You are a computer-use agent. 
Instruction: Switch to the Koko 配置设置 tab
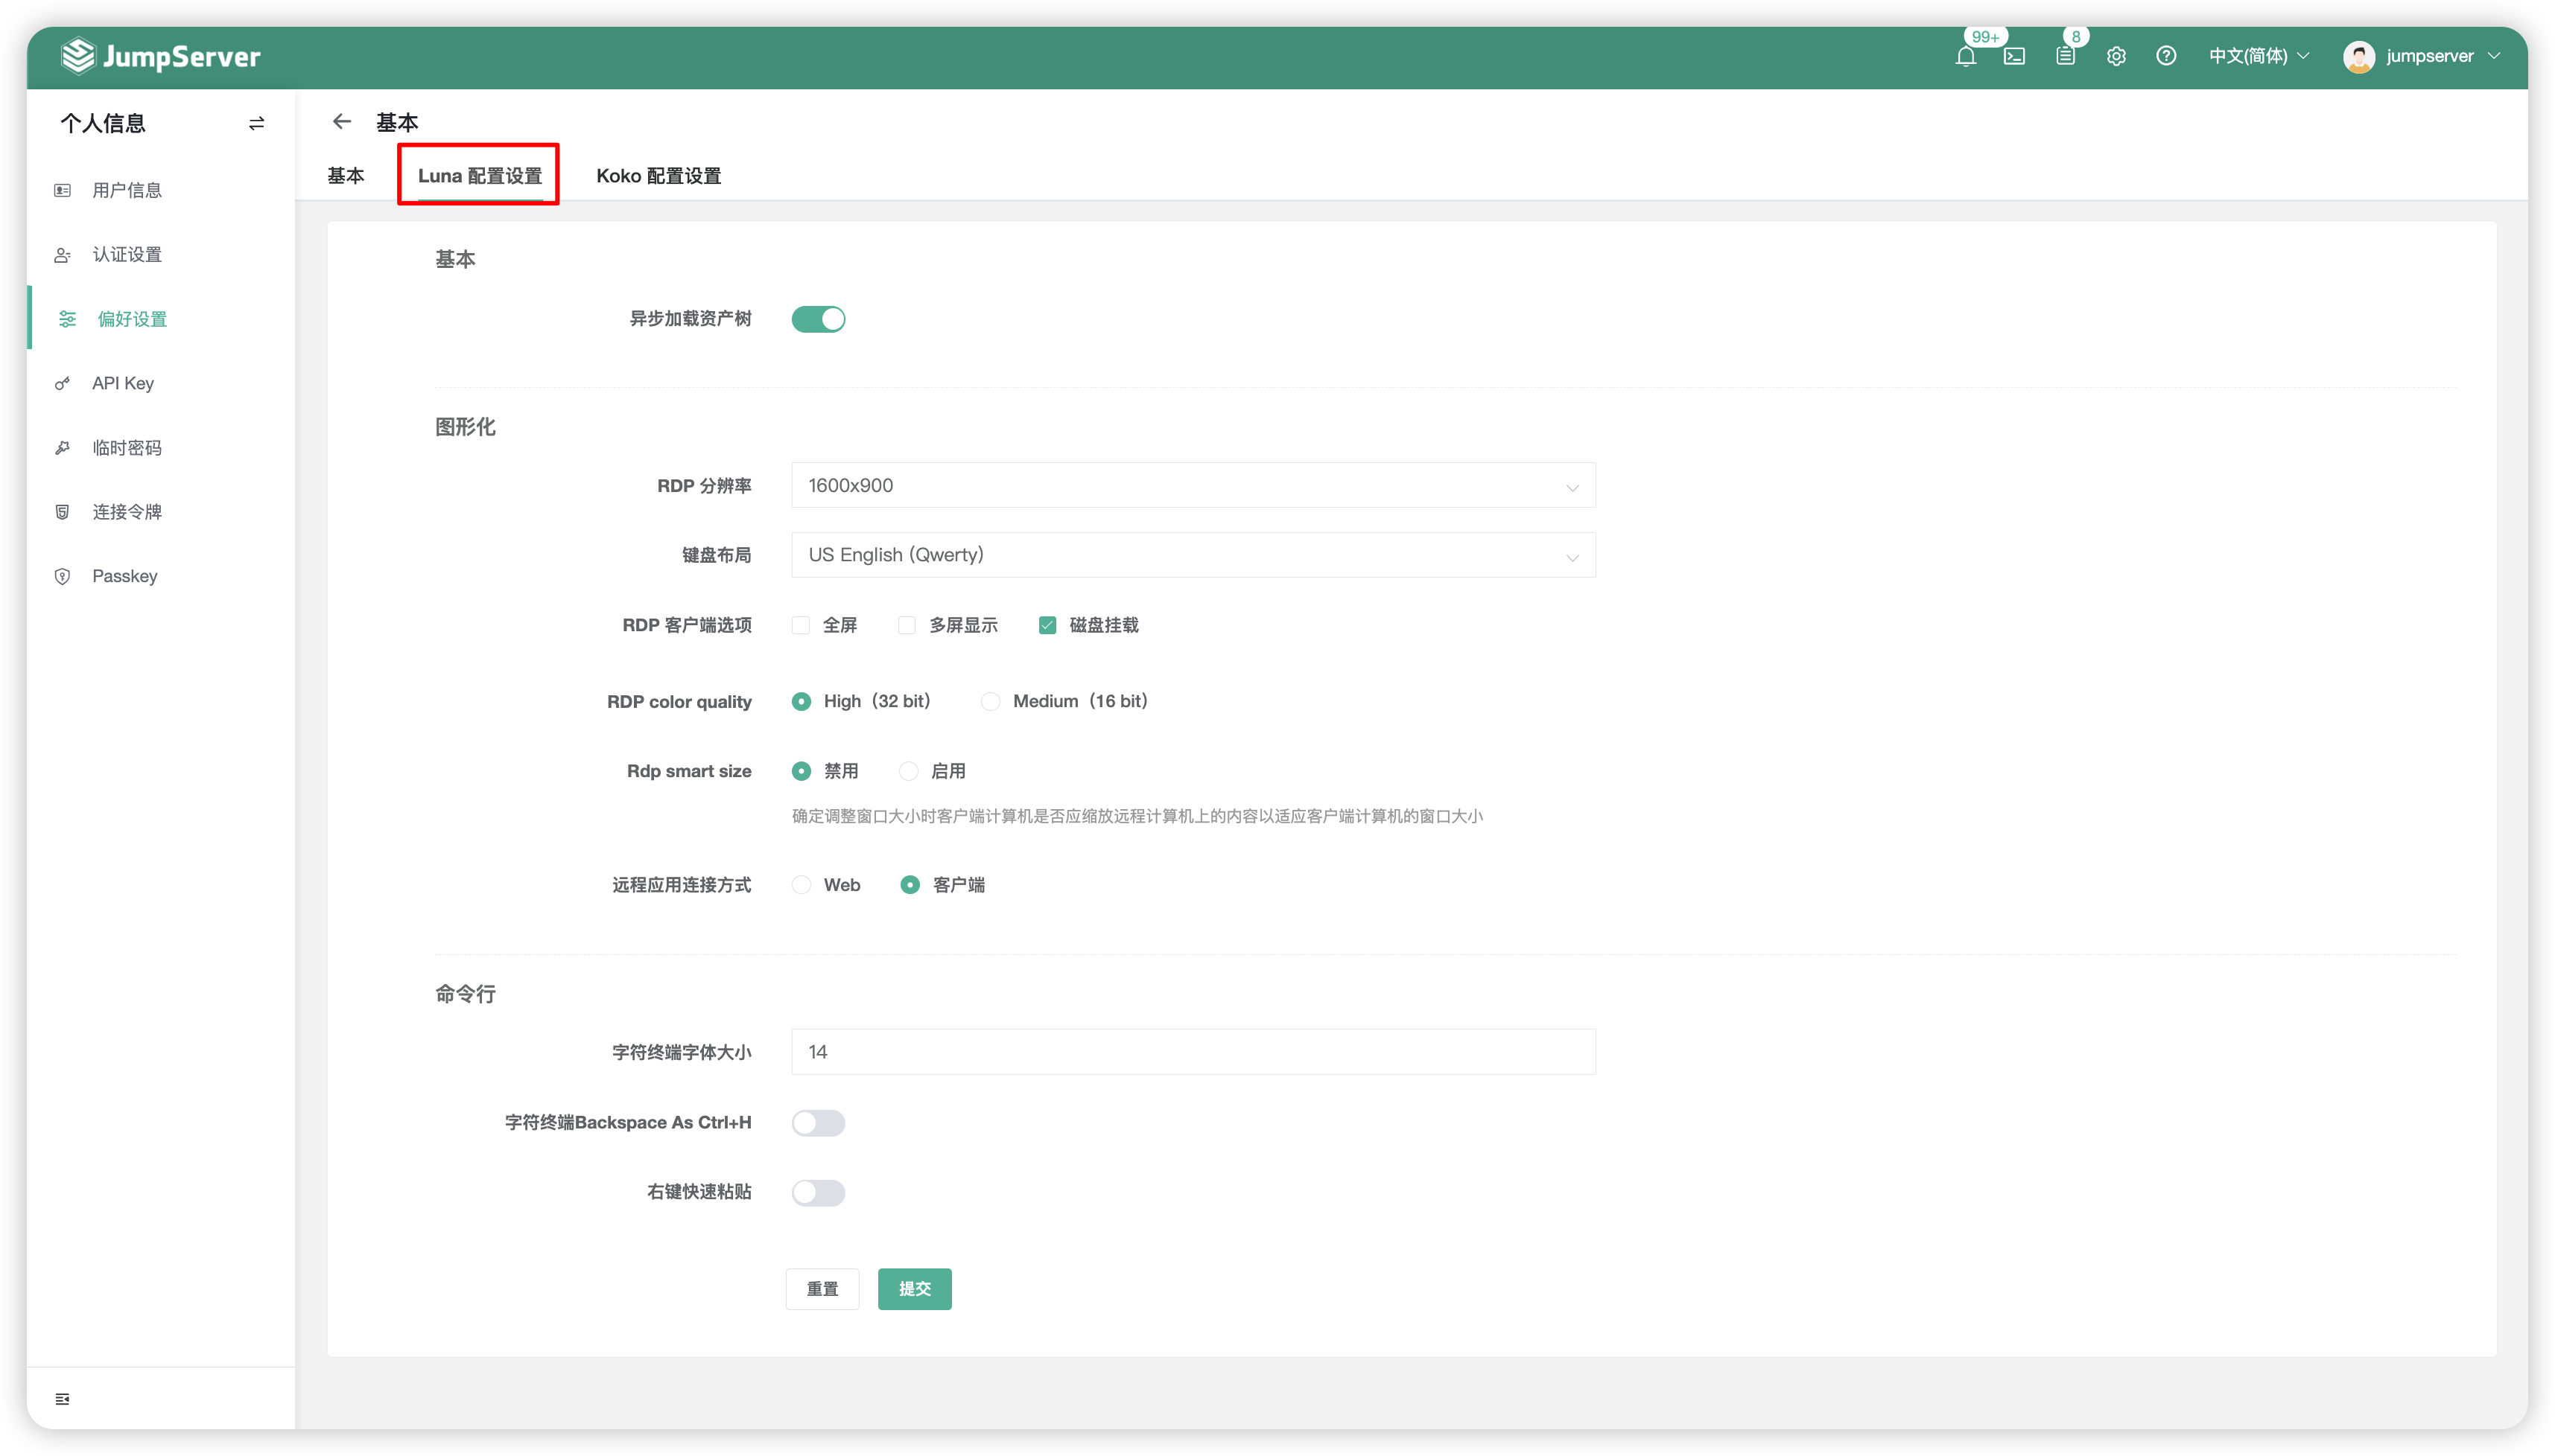[x=658, y=176]
